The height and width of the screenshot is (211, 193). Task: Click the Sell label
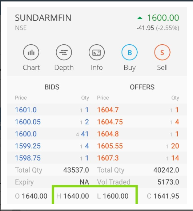[162, 68]
